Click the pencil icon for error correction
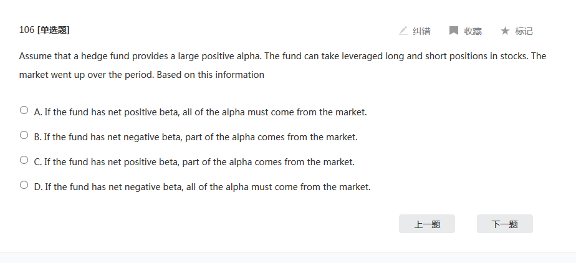The image size is (576, 263). pos(403,31)
